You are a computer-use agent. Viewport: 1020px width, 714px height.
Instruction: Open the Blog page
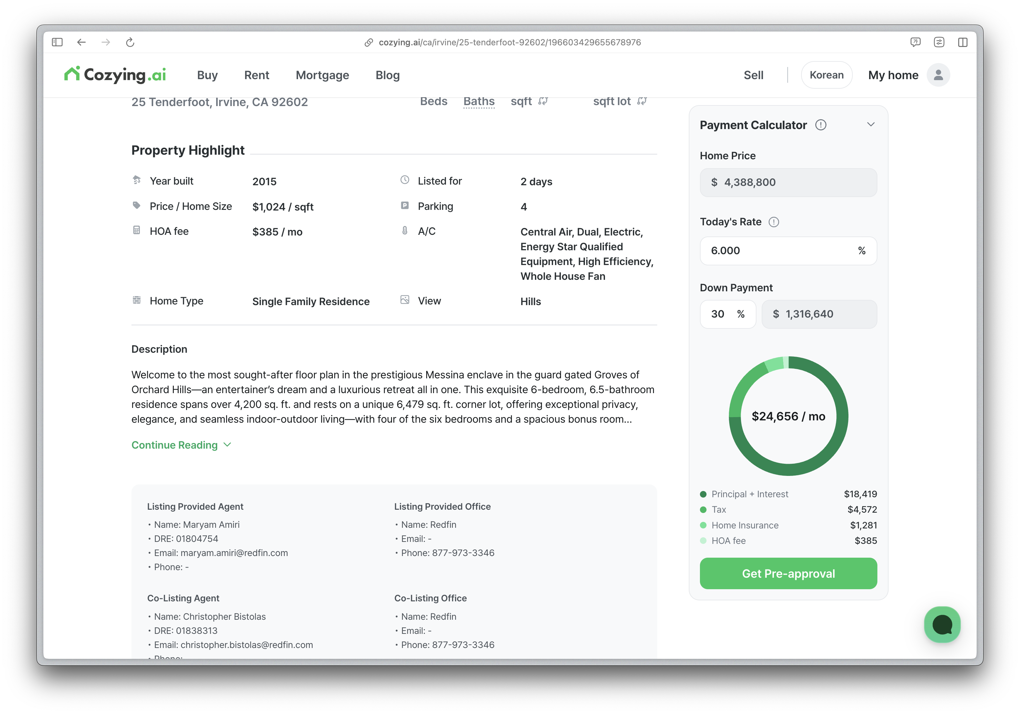pyautogui.click(x=387, y=75)
